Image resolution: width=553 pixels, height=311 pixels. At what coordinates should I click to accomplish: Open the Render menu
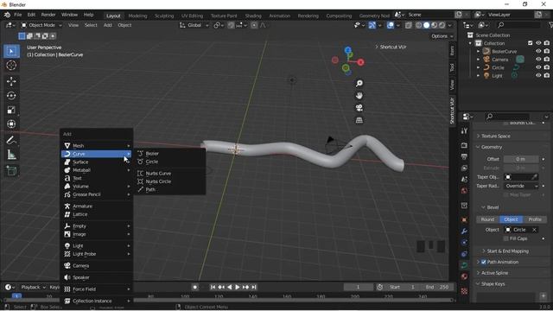click(x=48, y=15)
